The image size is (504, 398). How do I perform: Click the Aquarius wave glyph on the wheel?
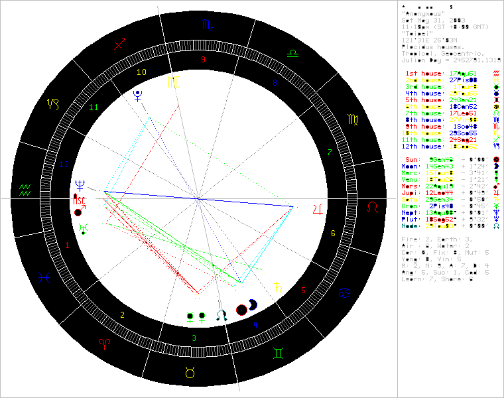25,190
